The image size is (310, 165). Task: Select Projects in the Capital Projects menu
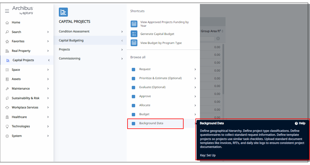64,49
